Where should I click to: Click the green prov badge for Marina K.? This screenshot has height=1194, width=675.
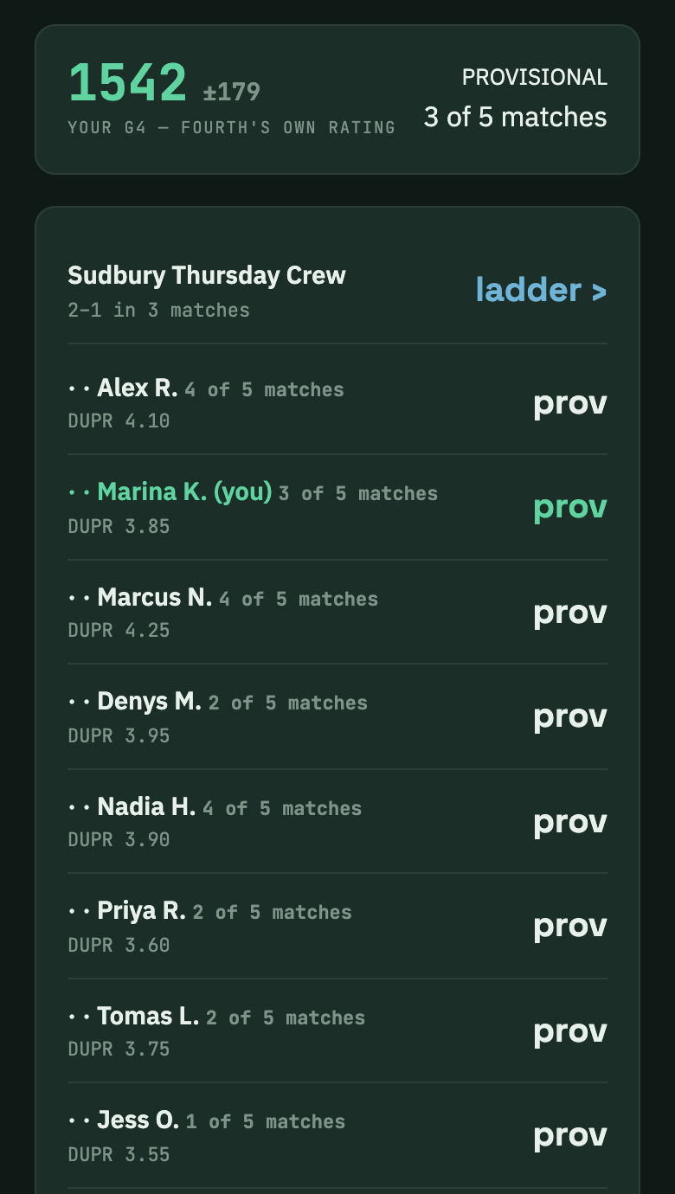pos(570,508)
